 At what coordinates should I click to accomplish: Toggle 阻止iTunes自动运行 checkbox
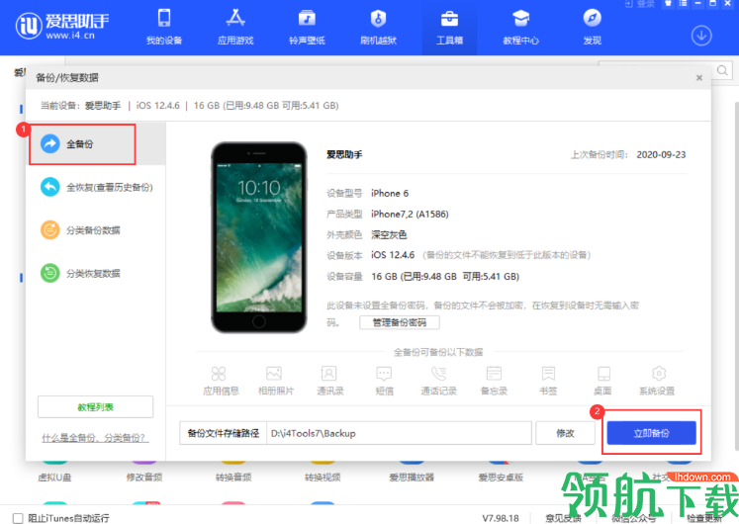[x=18, y=518]
